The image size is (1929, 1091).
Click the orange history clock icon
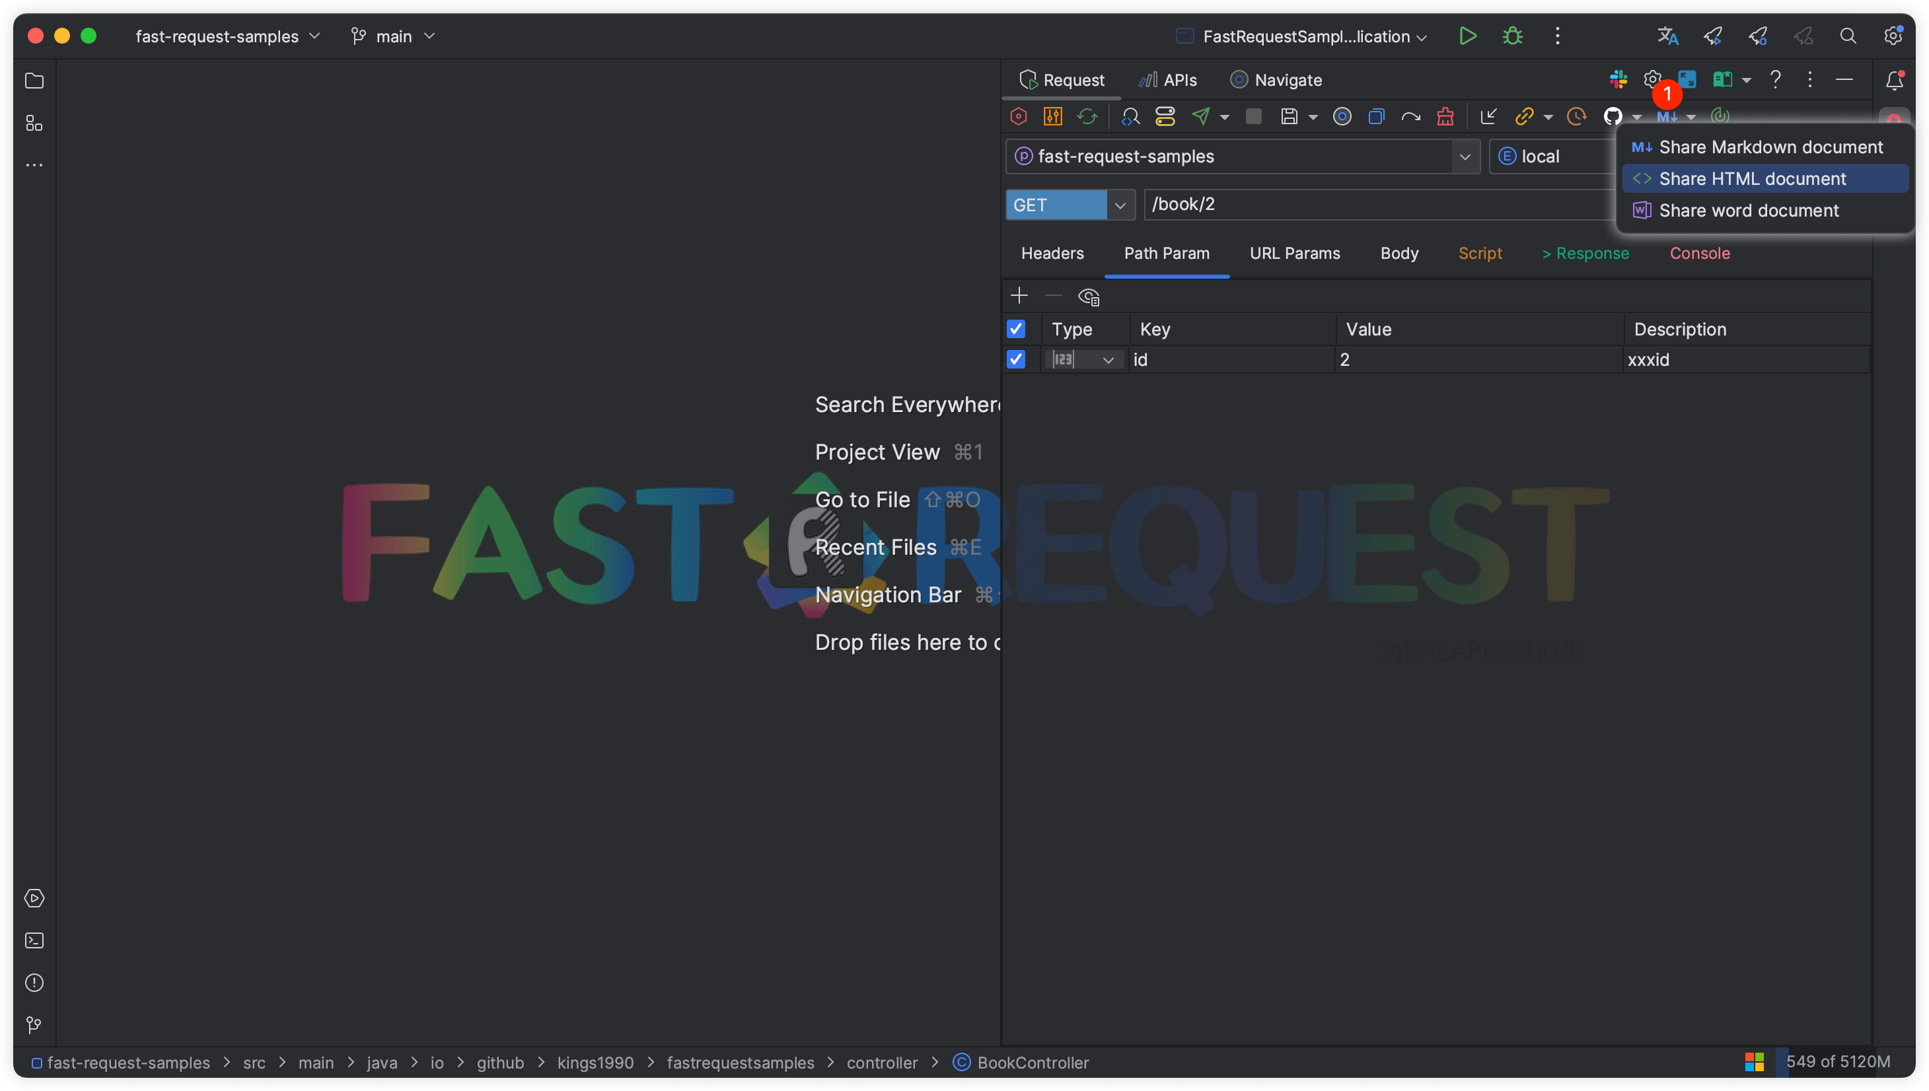pyautogui.click(x=1577, y=116)
